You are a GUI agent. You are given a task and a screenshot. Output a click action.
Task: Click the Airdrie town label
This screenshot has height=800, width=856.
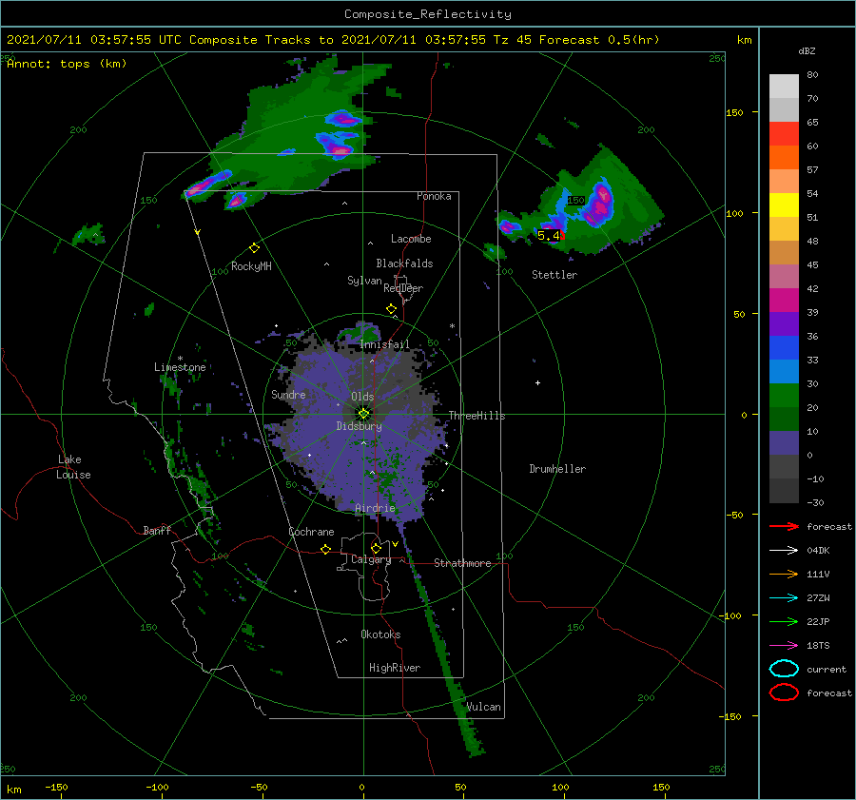(x=375, y=508)
